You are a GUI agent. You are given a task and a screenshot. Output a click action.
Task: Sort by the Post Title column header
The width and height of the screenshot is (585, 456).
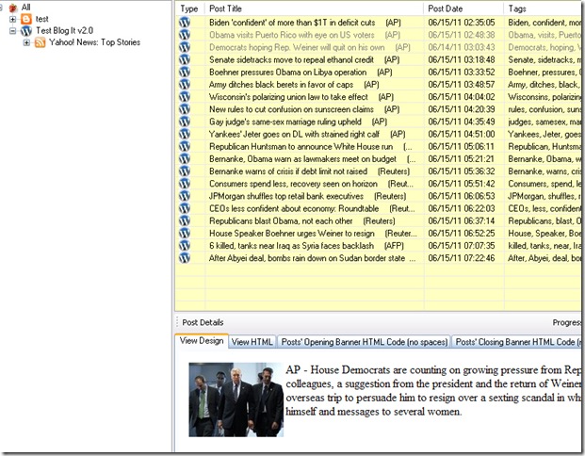[x=314, y=8]
